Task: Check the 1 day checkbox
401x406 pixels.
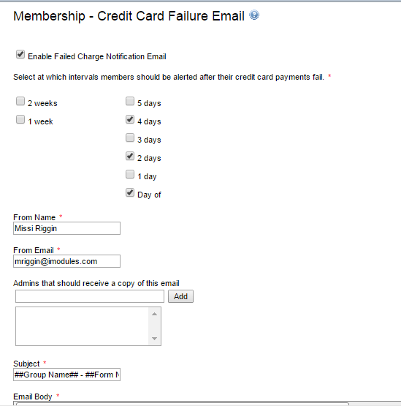Action: [x=130, y=174]
